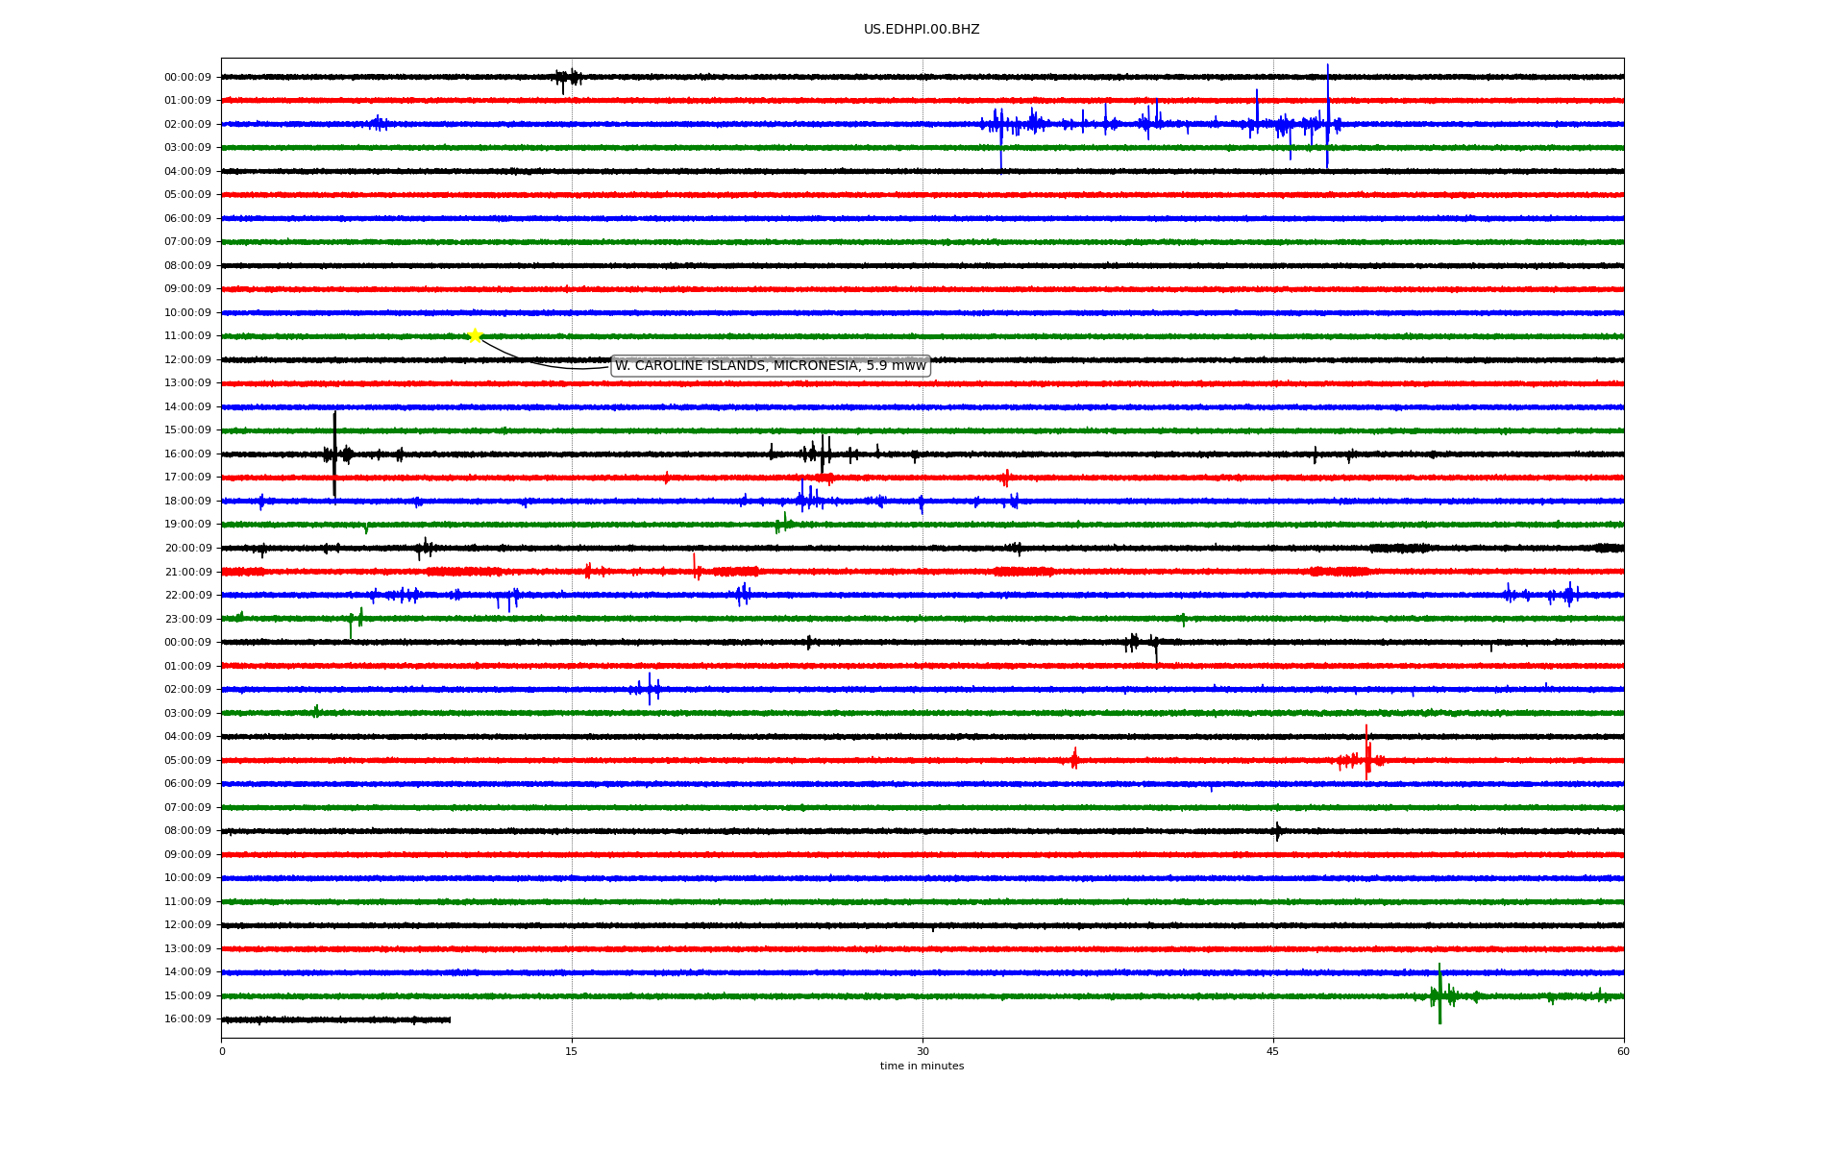Click the 11:00:09 label beside the star
Screen dimensions: 1845x1153
click(187, 336)
